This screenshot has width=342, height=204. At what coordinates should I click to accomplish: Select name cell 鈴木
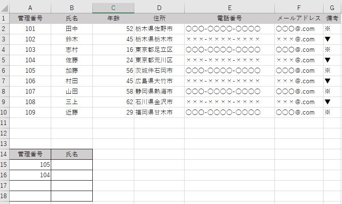(x=72, y=39)
